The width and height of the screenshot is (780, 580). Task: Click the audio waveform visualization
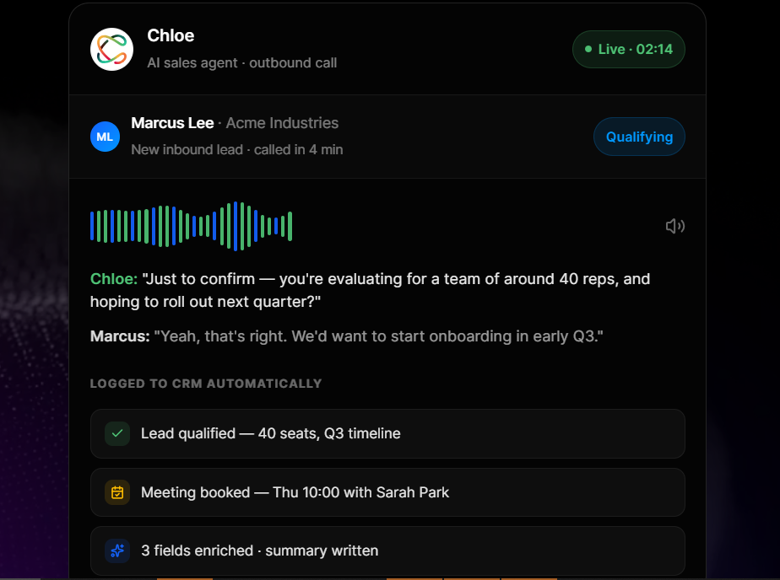click(x=191, y=227)
